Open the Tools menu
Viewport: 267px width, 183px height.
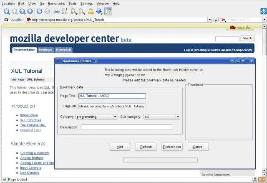click(73, 4)
